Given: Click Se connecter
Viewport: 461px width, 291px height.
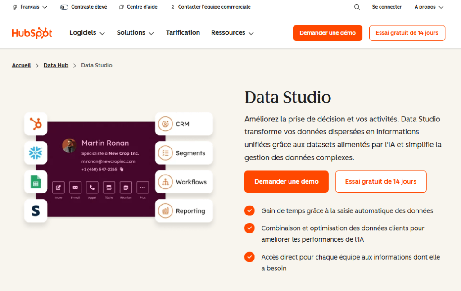Looking at the screenshot, I should tap(387, 7).
